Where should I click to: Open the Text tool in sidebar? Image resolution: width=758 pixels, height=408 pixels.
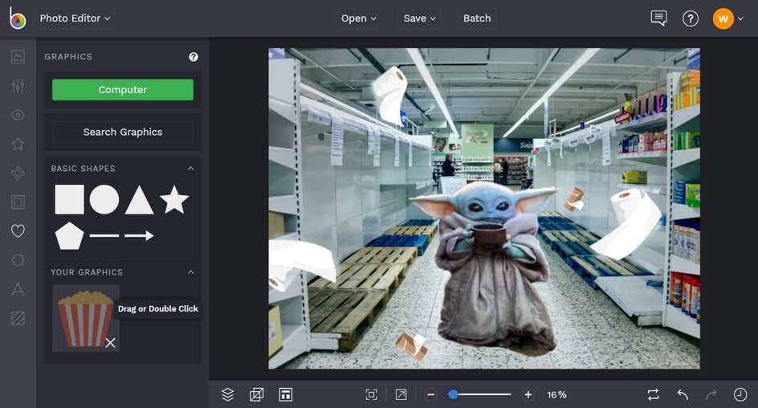click(x=18, y=289)
